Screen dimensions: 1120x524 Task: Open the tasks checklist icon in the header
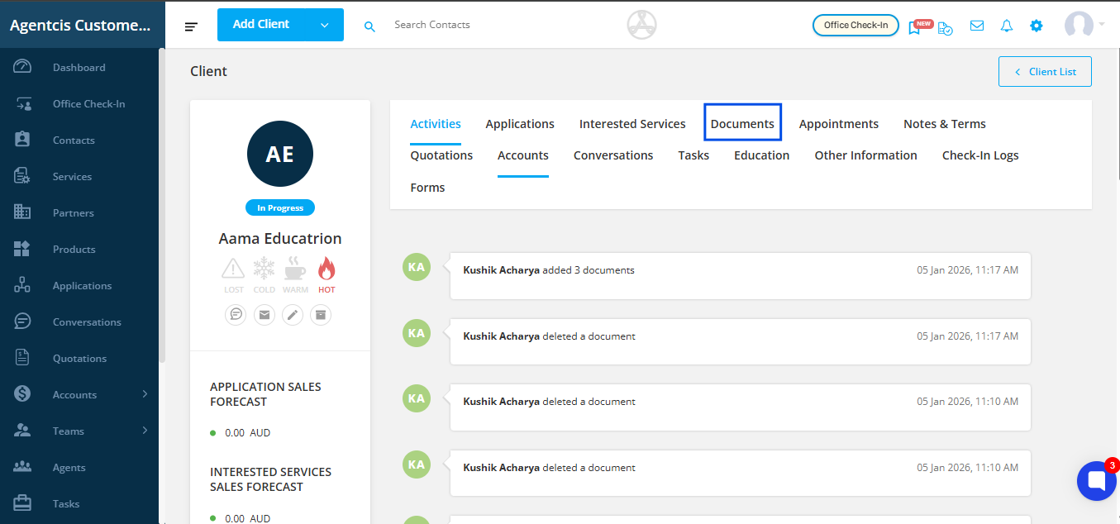pyautogui.click(x=945, y=27)
